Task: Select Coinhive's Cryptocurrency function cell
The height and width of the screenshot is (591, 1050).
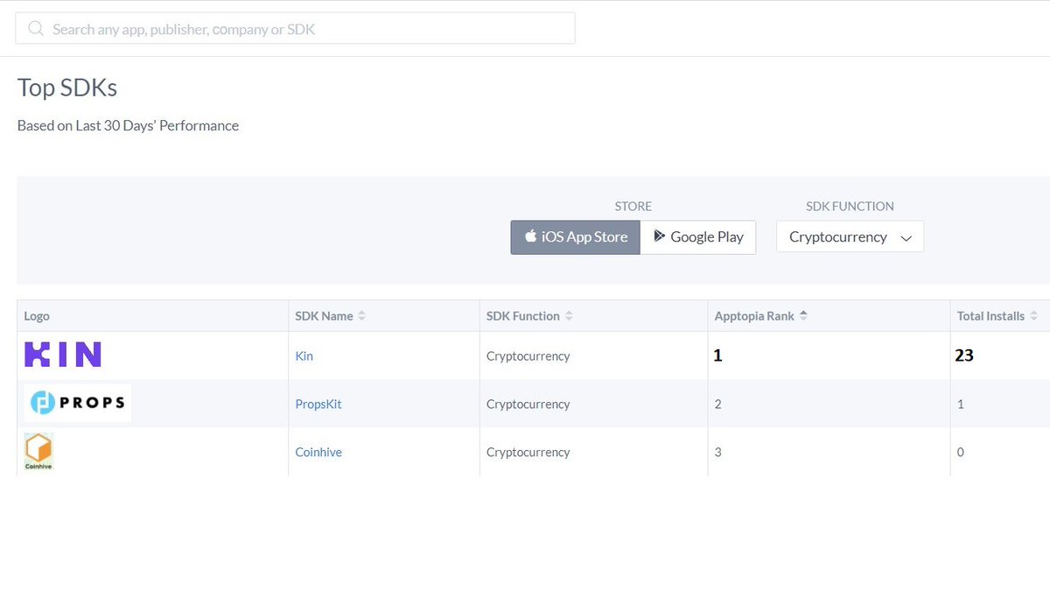Action: (x=528, y=453)
